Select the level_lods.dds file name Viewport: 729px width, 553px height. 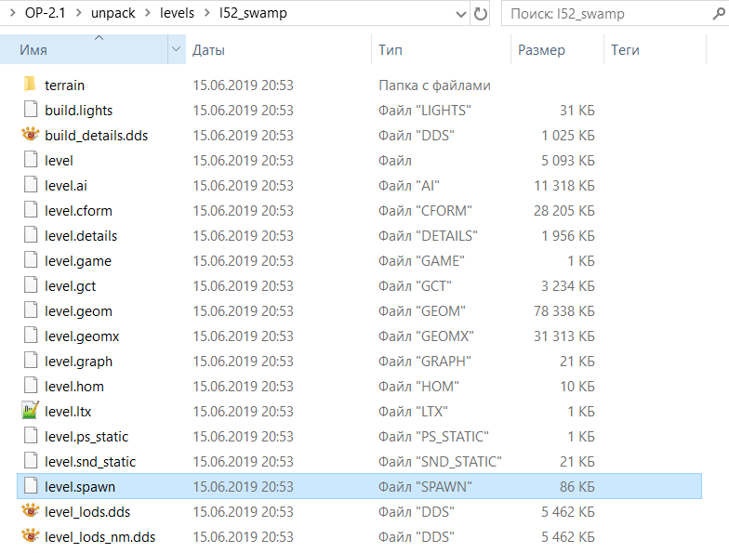click(x=87, y=511)
